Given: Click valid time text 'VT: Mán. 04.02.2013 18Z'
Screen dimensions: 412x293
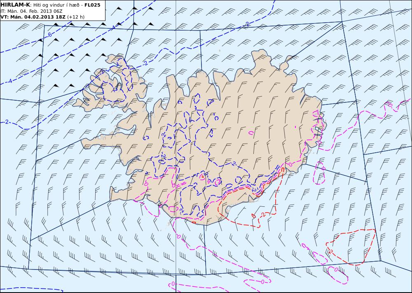Looking at the screenshot, I should (33, 17).
